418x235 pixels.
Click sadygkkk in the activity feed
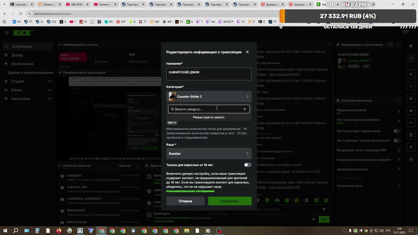(74, 176)
